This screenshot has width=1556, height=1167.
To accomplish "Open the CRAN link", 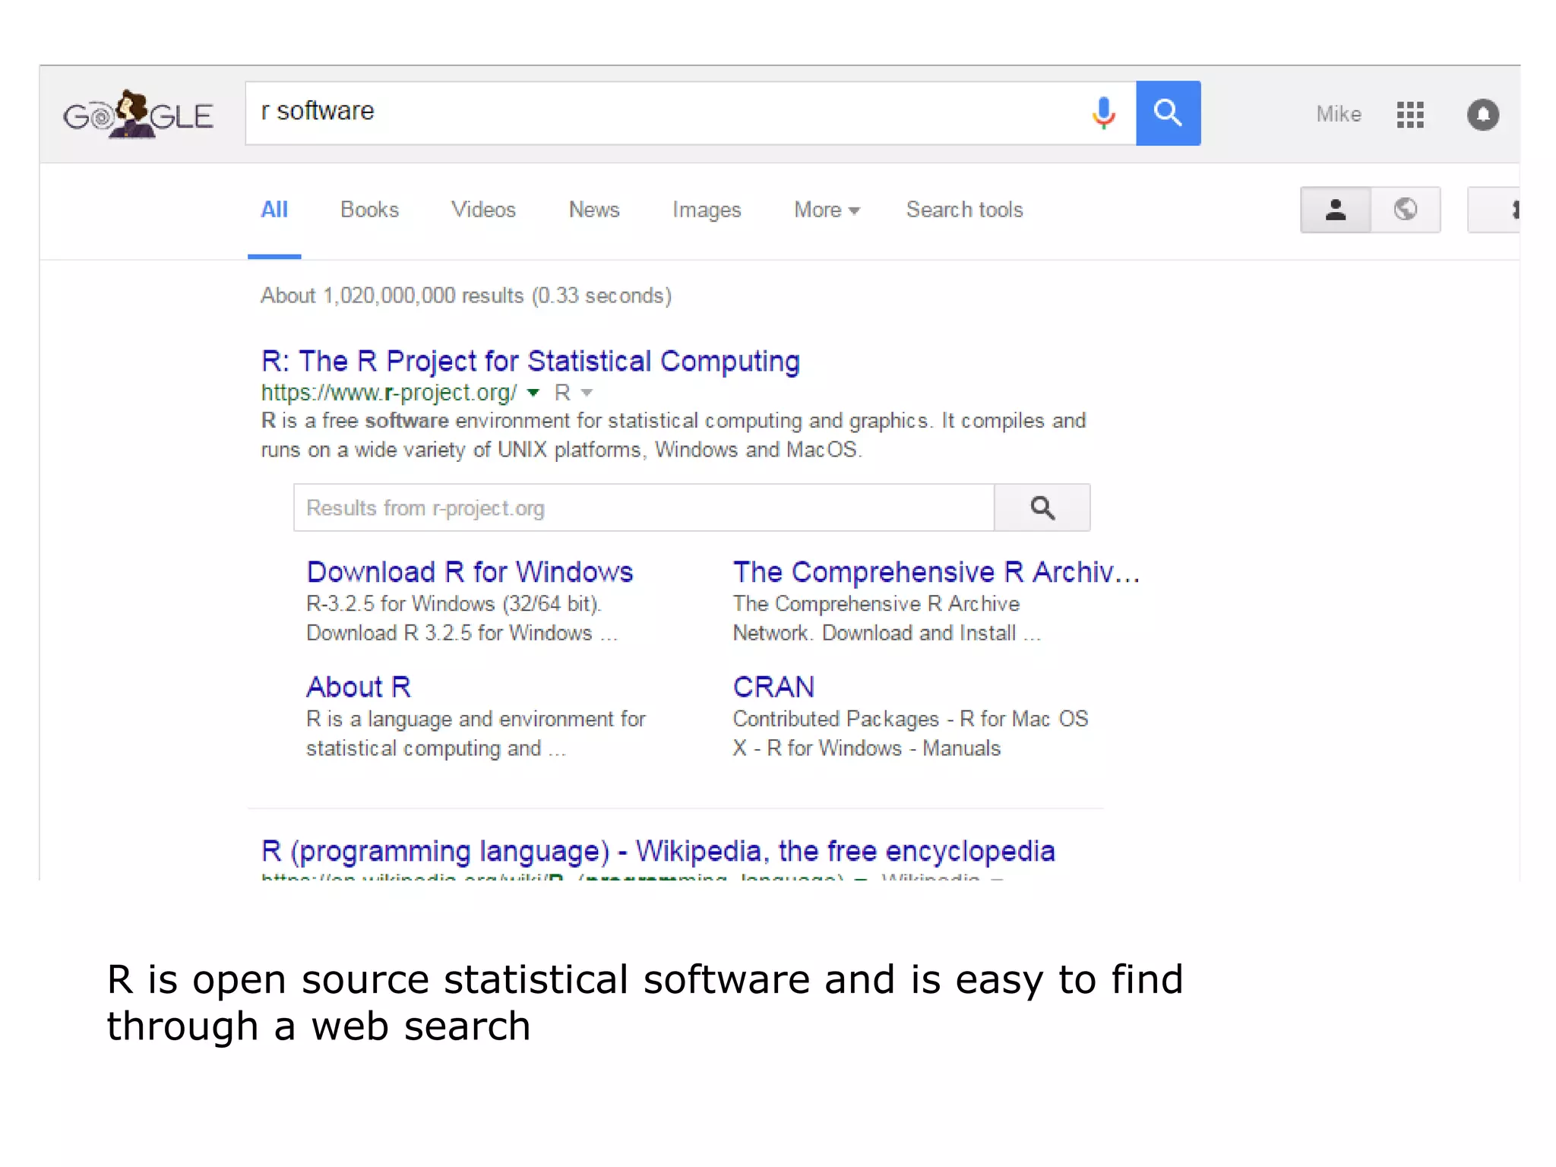I will [x=773, y=687].
